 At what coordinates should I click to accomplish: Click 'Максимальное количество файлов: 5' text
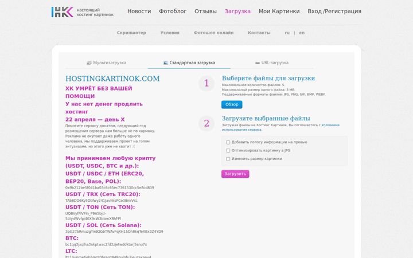253,85
